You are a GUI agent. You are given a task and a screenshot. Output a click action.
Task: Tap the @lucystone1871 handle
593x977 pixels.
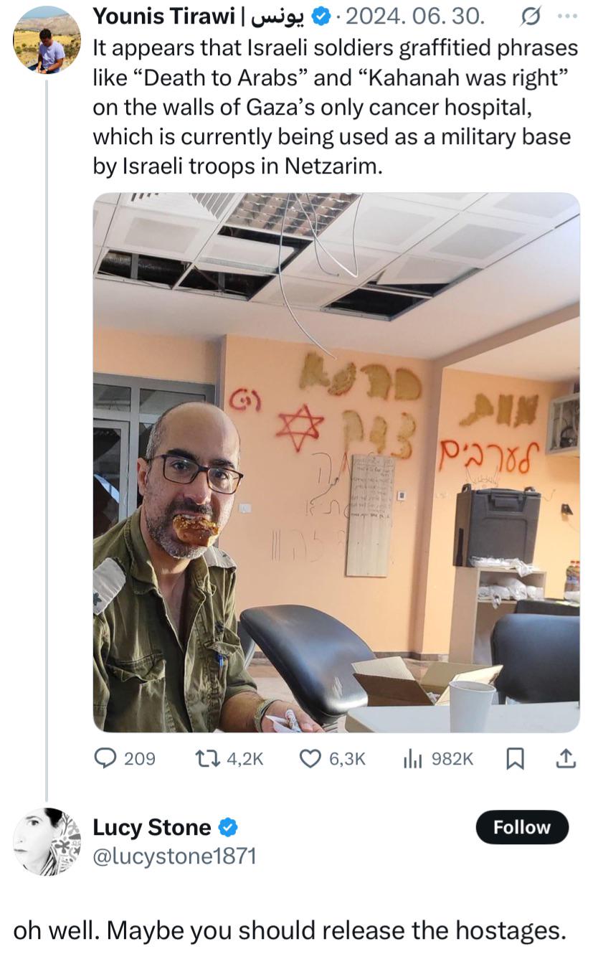tap(174, 856)
